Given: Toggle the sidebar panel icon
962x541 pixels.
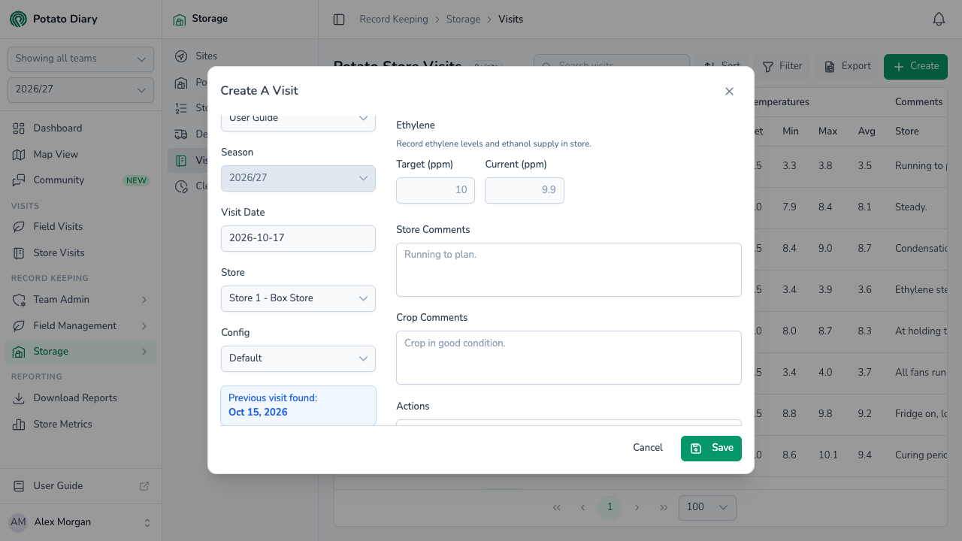Looking at the screenshot, I should point(339,20).
